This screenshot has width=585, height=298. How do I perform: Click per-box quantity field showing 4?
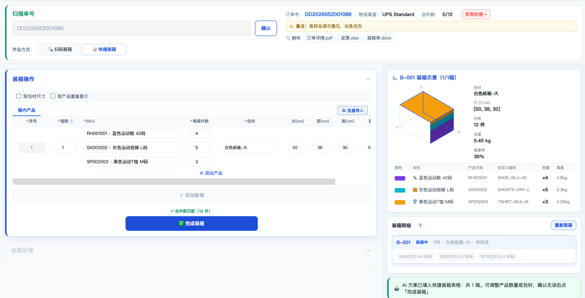pyautogui.click(x=199, y=133)
